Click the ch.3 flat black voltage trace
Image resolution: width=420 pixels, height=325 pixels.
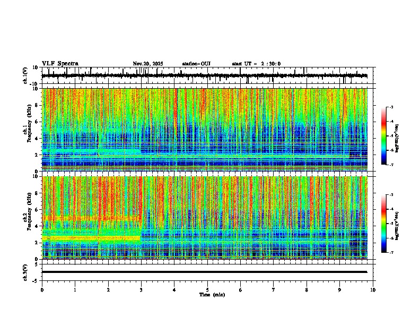click(205, 272)
